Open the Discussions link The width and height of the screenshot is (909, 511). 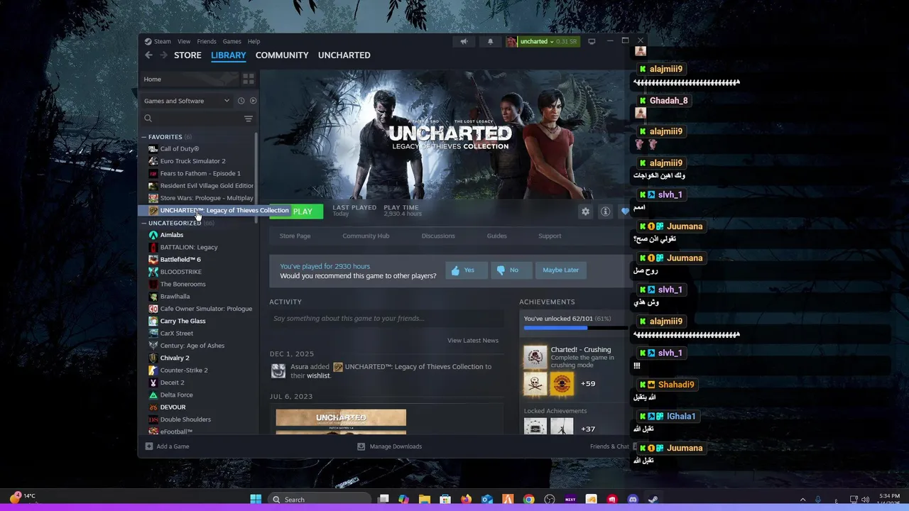click(438, 236)
